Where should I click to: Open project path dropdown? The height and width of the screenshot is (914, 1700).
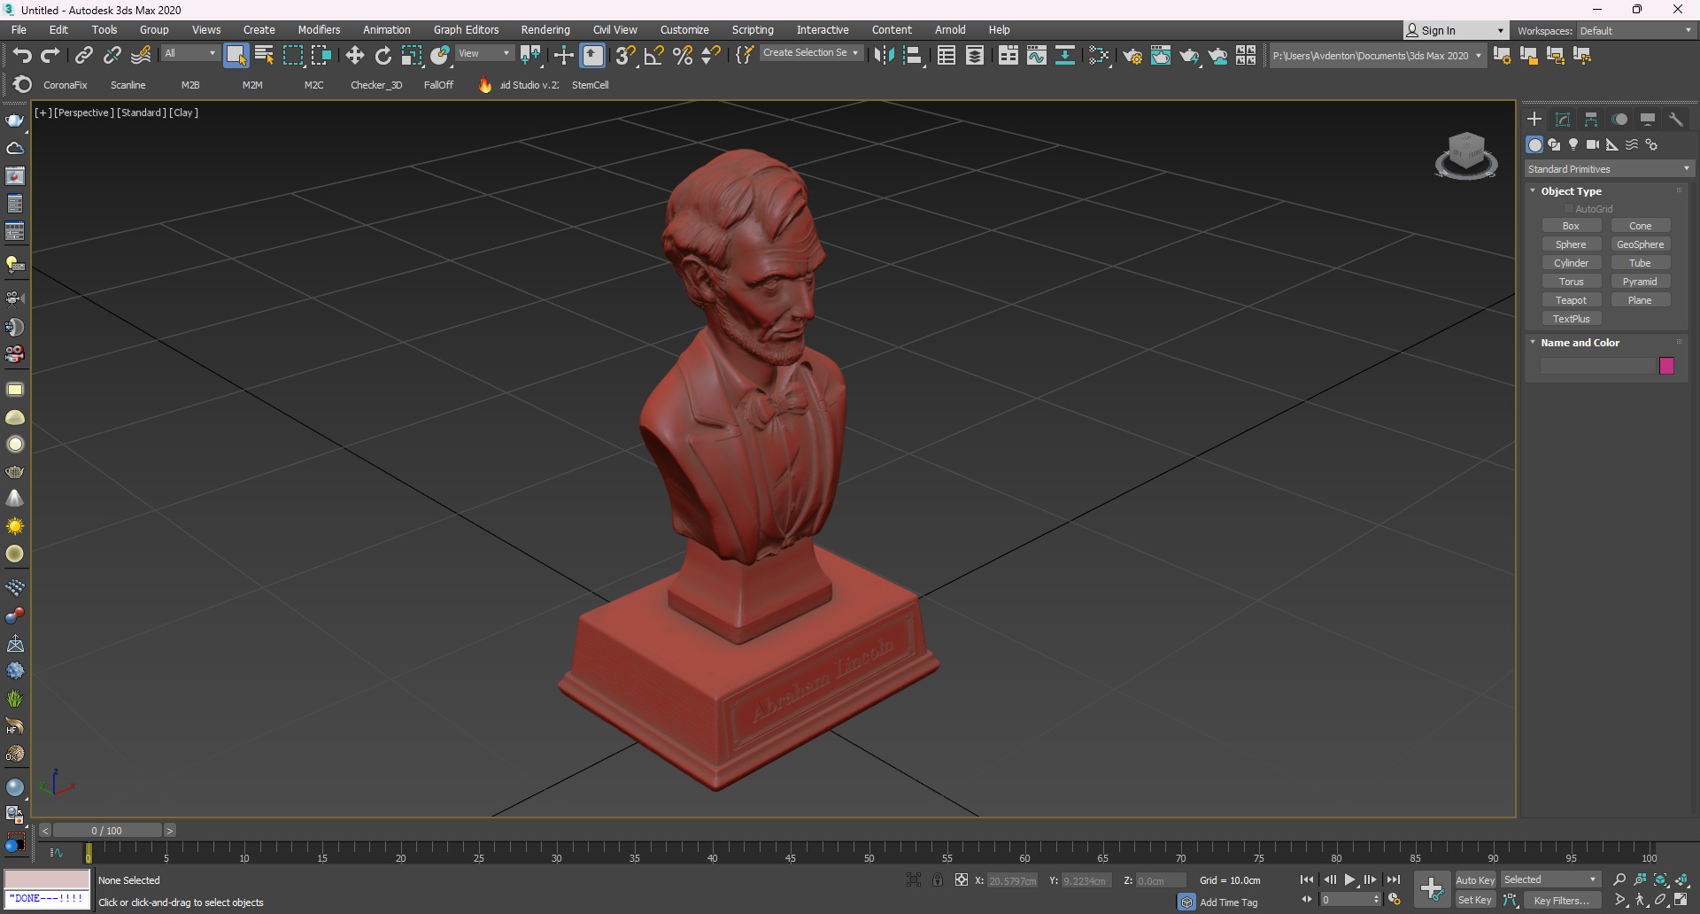pyautogui.click(x=1377, y=56)
